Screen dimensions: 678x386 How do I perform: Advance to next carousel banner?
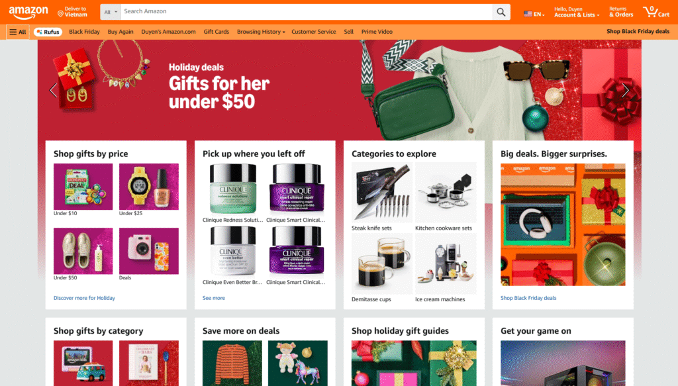(x=625, y=90)
